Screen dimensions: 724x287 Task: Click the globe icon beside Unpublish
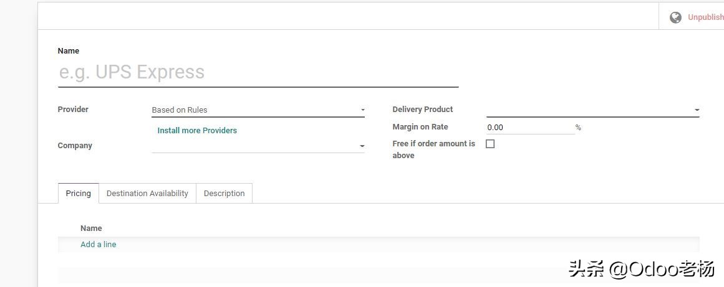675,17
